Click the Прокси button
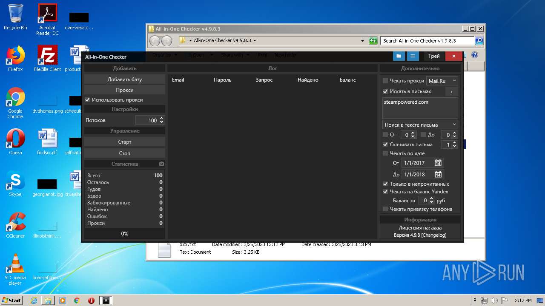This screenshot has height=306, width=545. [x=125, y=90]
